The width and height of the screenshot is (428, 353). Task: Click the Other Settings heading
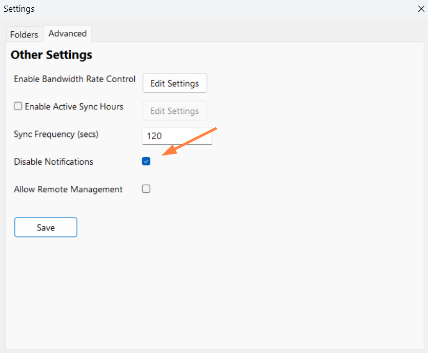[51, 55]
